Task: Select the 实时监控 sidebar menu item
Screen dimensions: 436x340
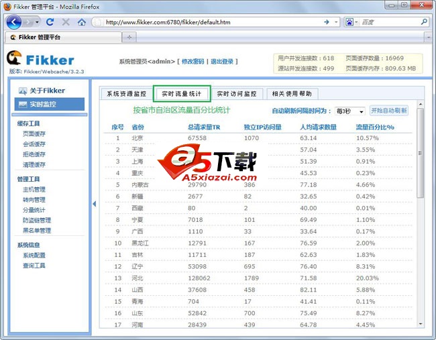Action: pyautogui.click(x=50, y=104)
